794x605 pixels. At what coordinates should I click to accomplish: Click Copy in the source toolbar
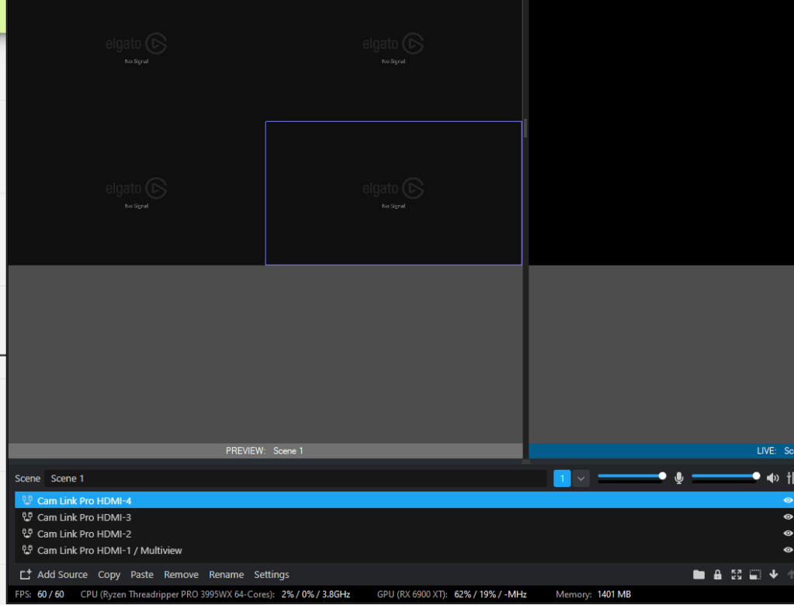[x=109, y=575]
